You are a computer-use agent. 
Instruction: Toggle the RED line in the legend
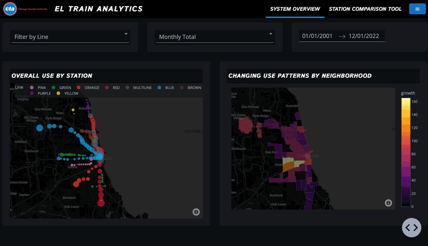[x=107, y=87]
